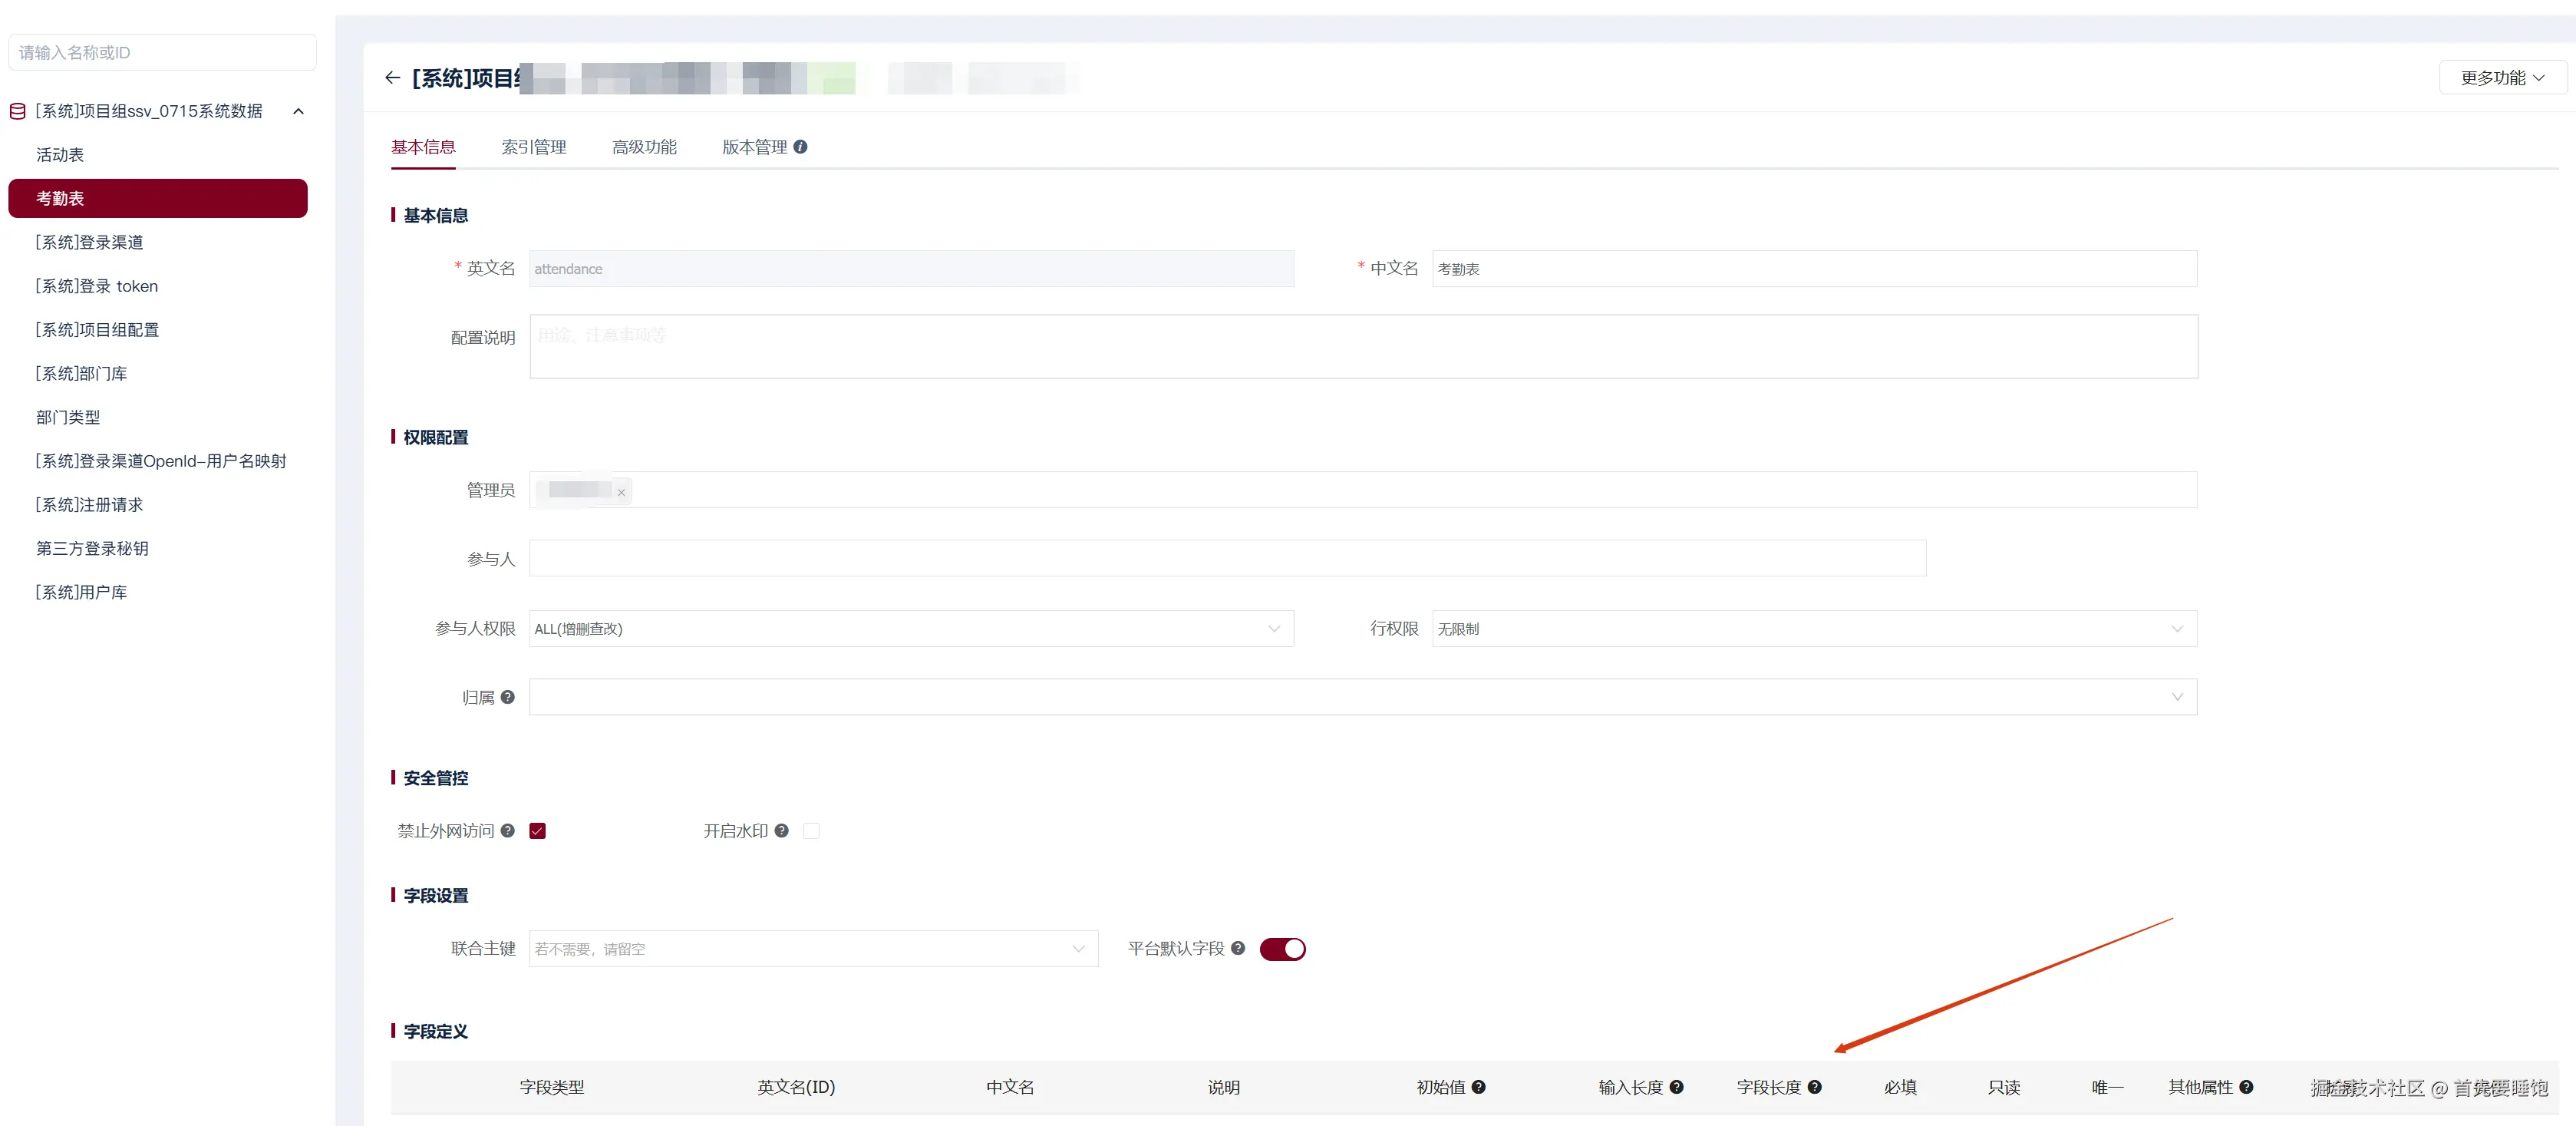The width and height of the screenshot is (2576, 1126).
Task: Click the help icon beside 禁止外网访问
Action: tap(508, 830)
